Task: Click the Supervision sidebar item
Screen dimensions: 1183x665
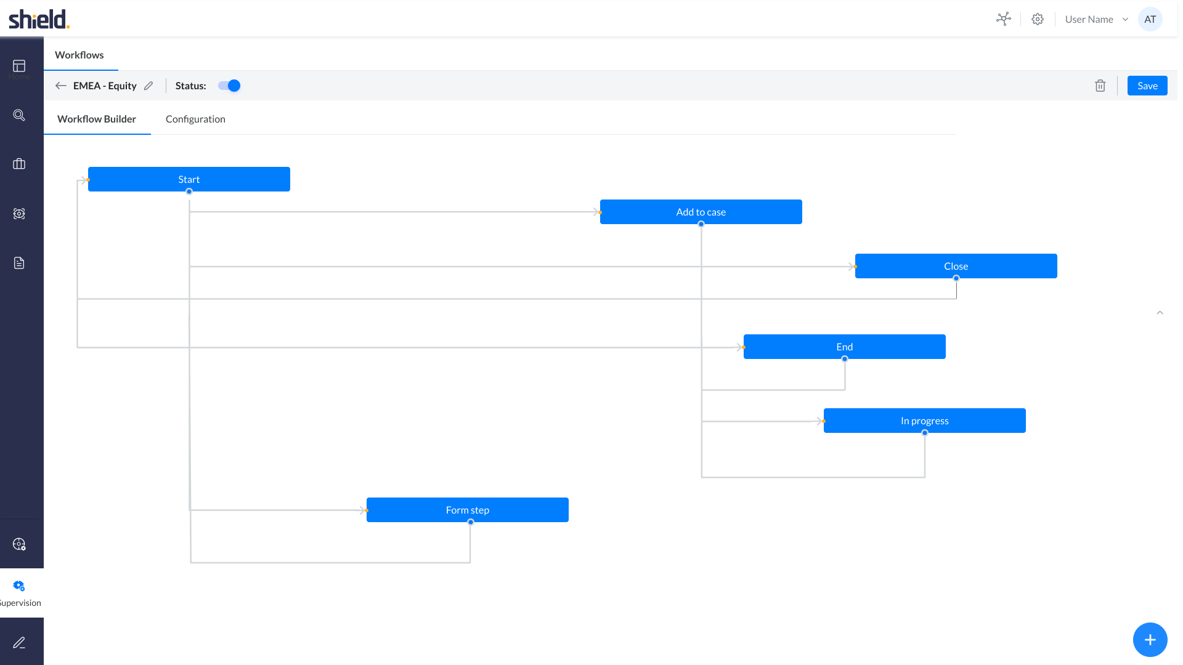Action: tap(20, 593)
